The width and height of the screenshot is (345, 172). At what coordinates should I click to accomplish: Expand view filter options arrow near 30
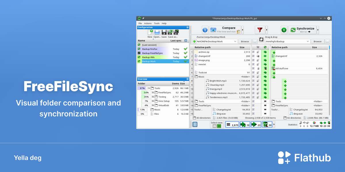click(274, 125)
